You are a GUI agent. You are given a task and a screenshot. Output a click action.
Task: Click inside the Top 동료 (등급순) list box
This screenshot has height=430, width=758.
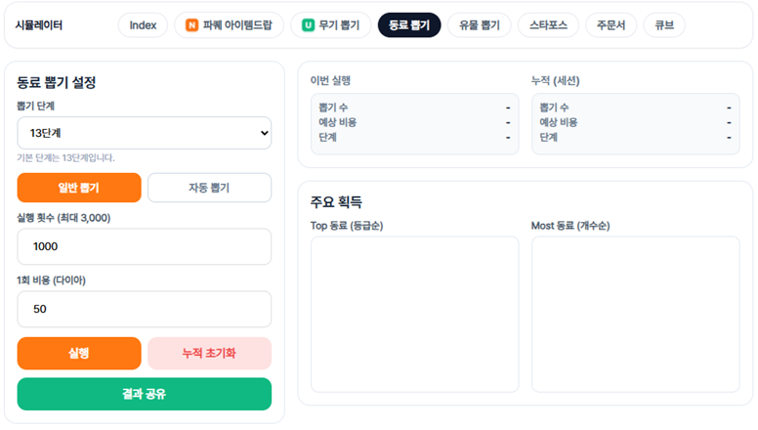414,314
